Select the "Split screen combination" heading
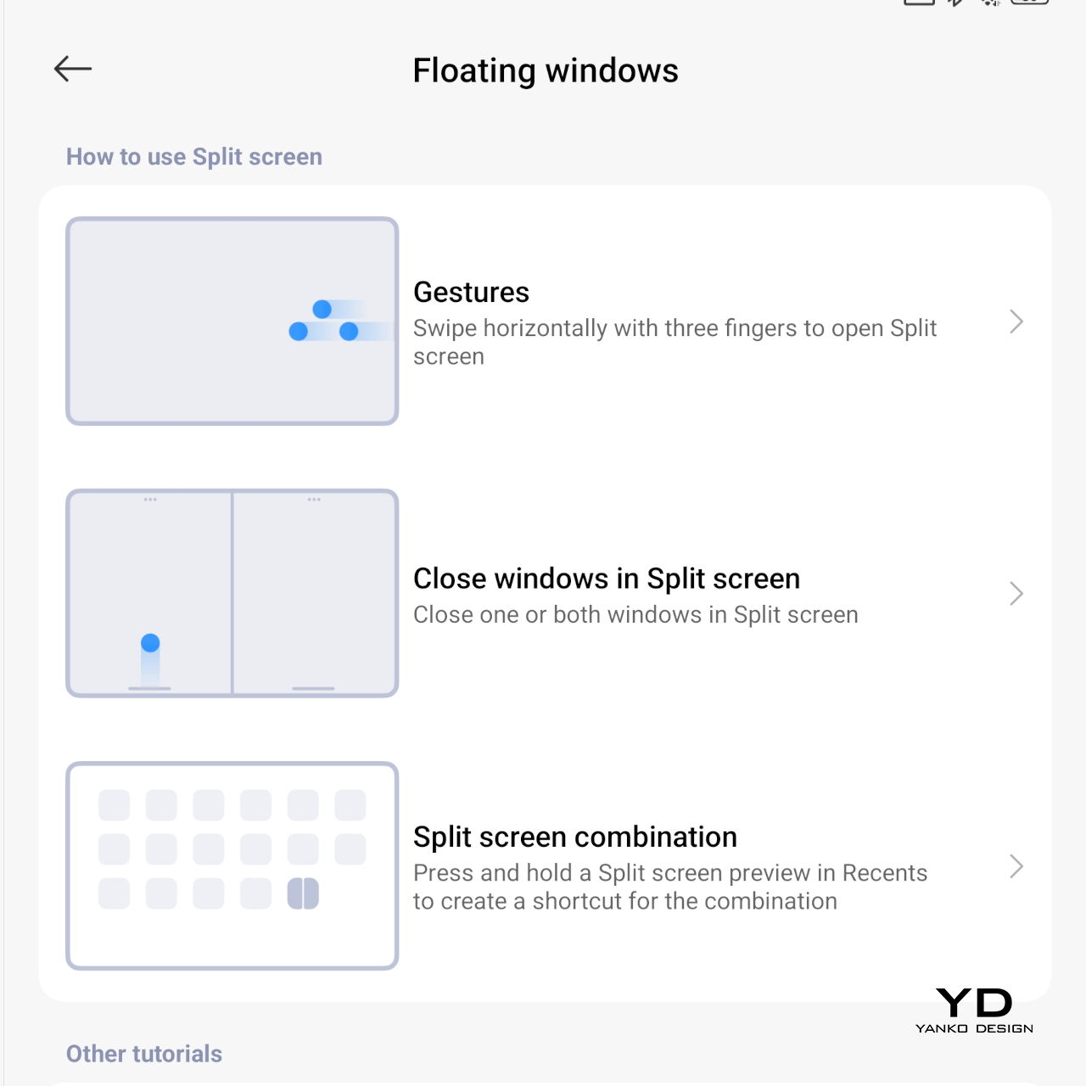 point(574,837)
